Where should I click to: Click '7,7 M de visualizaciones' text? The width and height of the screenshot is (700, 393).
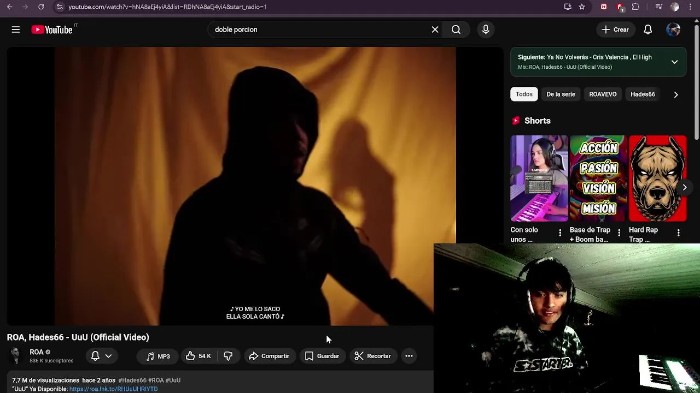pos(46,380)
